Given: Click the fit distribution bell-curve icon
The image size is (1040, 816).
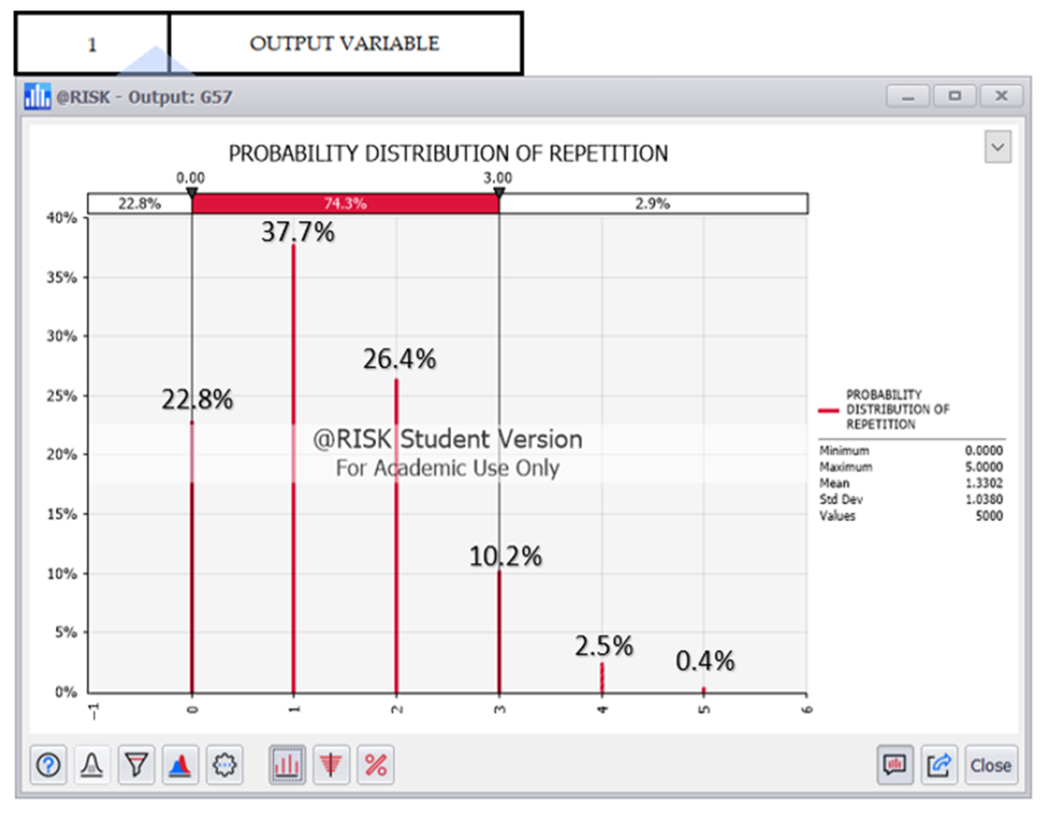Looking at the screenshot, I should 92,765.
